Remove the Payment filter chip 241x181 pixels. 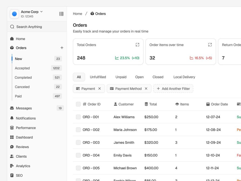(x=99, y=89)
